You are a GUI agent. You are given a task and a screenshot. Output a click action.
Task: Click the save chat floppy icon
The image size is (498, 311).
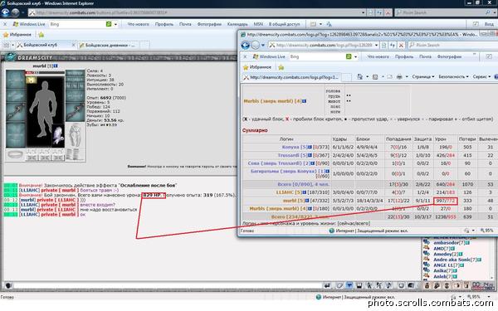coord(359,285)
